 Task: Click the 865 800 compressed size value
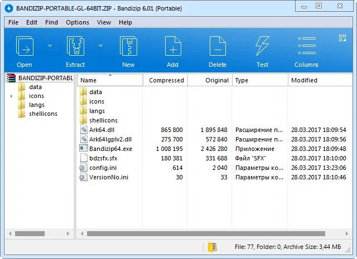(172, 130)
